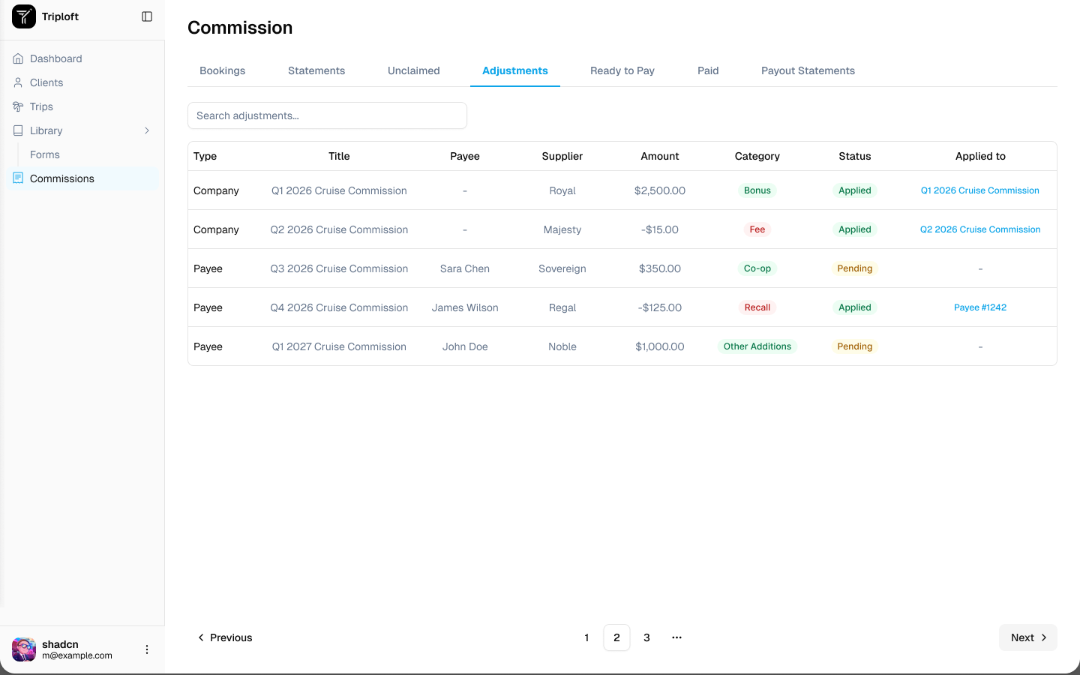
Task: Click the Bonus category badge
Action: (x=757, y=190)
